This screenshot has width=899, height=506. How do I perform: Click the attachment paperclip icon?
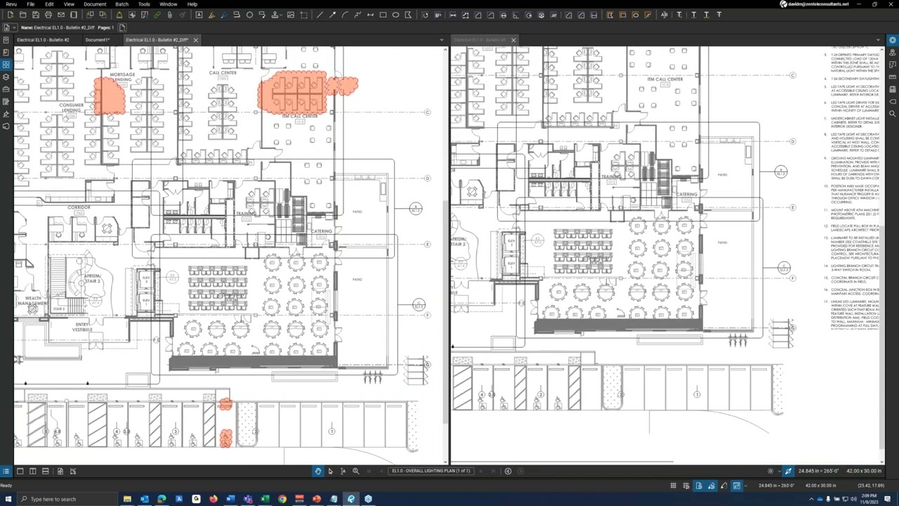(x=169, y=15)
